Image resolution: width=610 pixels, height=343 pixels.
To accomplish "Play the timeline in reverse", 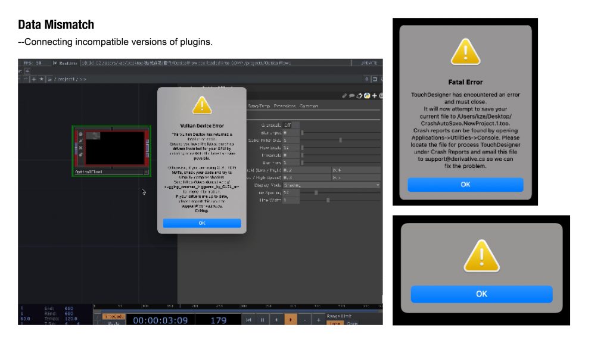I will point(276,320).
